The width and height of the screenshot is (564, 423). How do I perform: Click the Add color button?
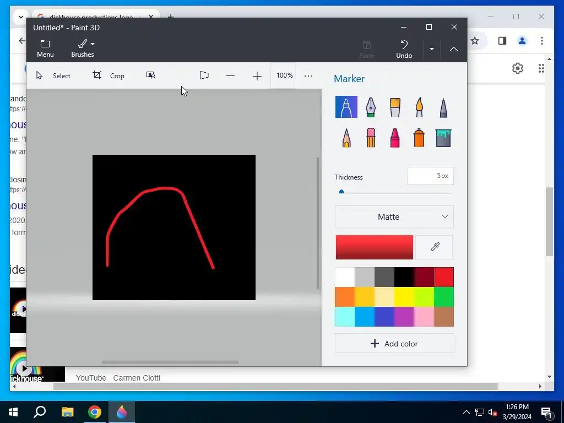coord(394,344)
